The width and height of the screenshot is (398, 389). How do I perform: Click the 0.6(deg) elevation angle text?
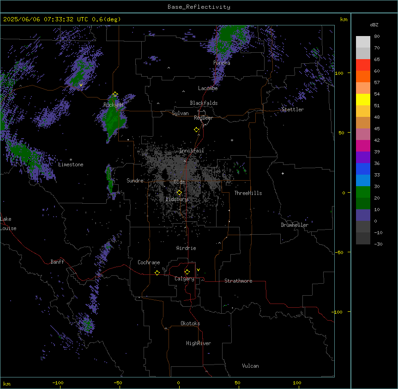[106, 19]
